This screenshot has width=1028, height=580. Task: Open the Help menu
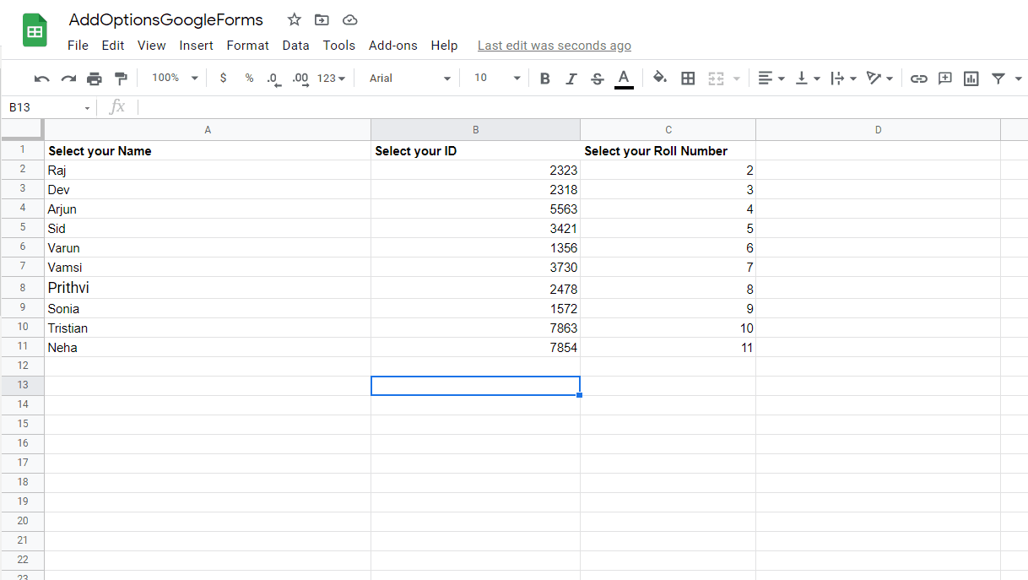point(444,46)
